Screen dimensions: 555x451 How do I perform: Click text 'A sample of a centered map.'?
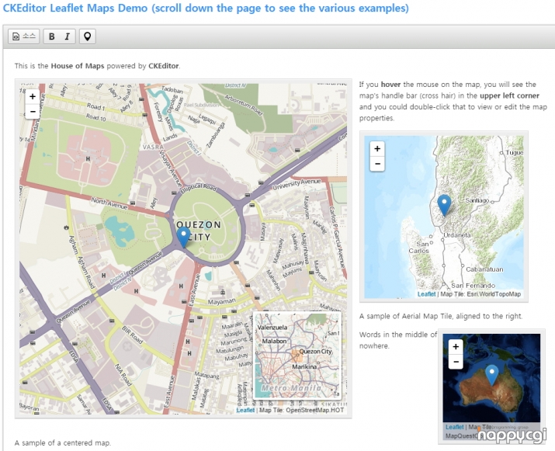point(63,442)
